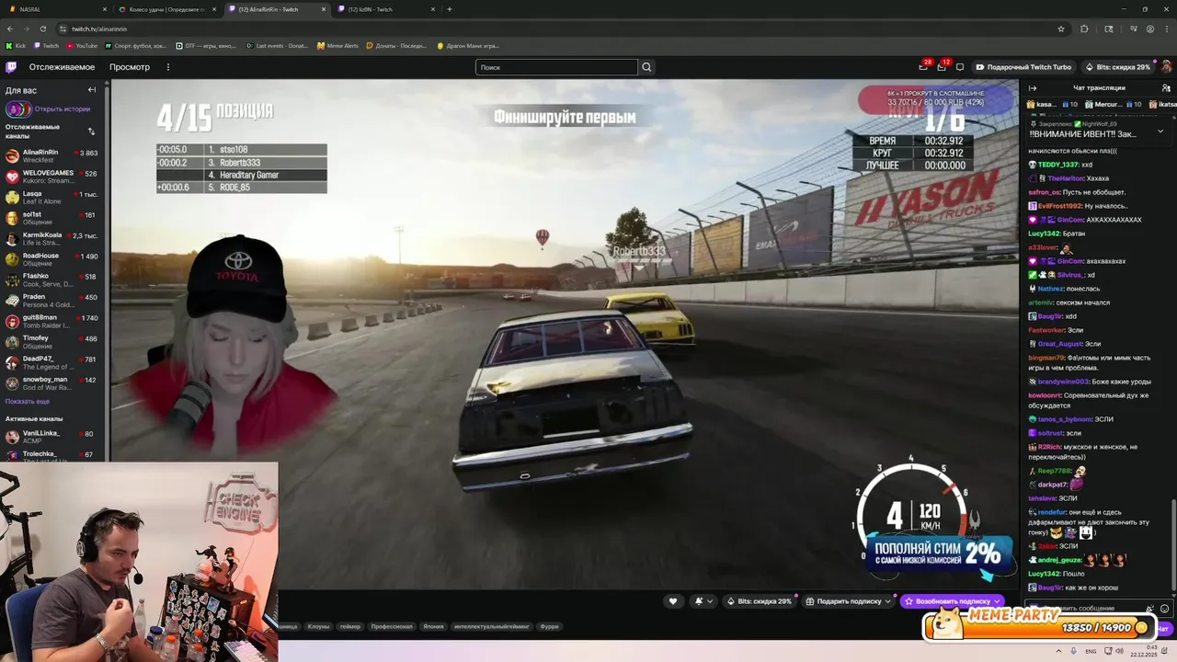
Task: Switch to liz0N - Twitch tab
Action: pos(386,9)
